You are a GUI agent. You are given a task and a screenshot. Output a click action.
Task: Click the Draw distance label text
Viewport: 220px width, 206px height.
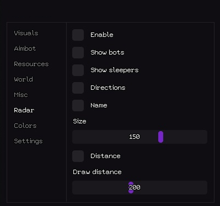click(97, 172)
